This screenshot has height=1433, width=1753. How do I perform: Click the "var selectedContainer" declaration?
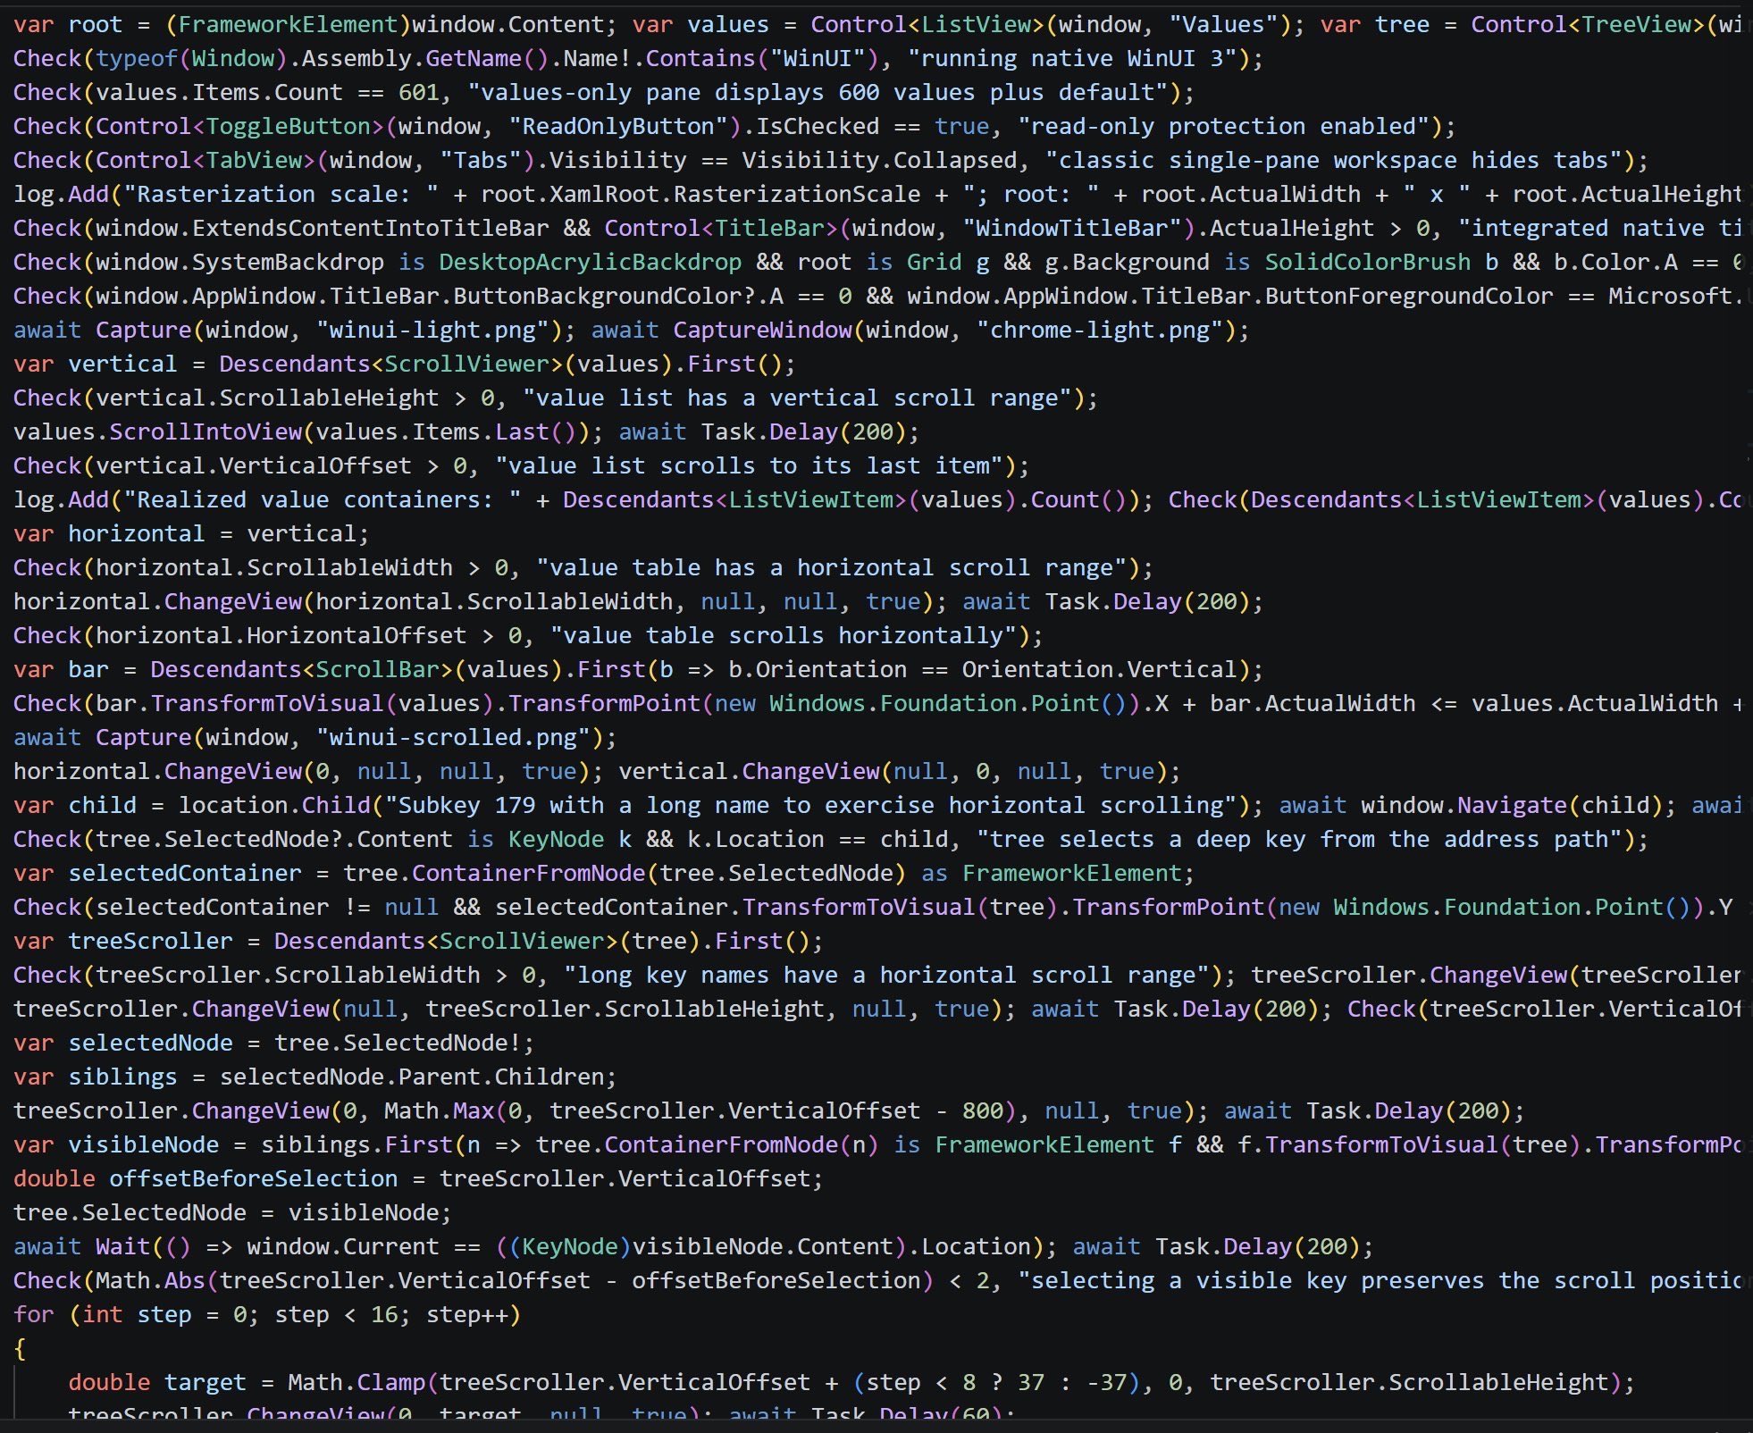point(157,874)
